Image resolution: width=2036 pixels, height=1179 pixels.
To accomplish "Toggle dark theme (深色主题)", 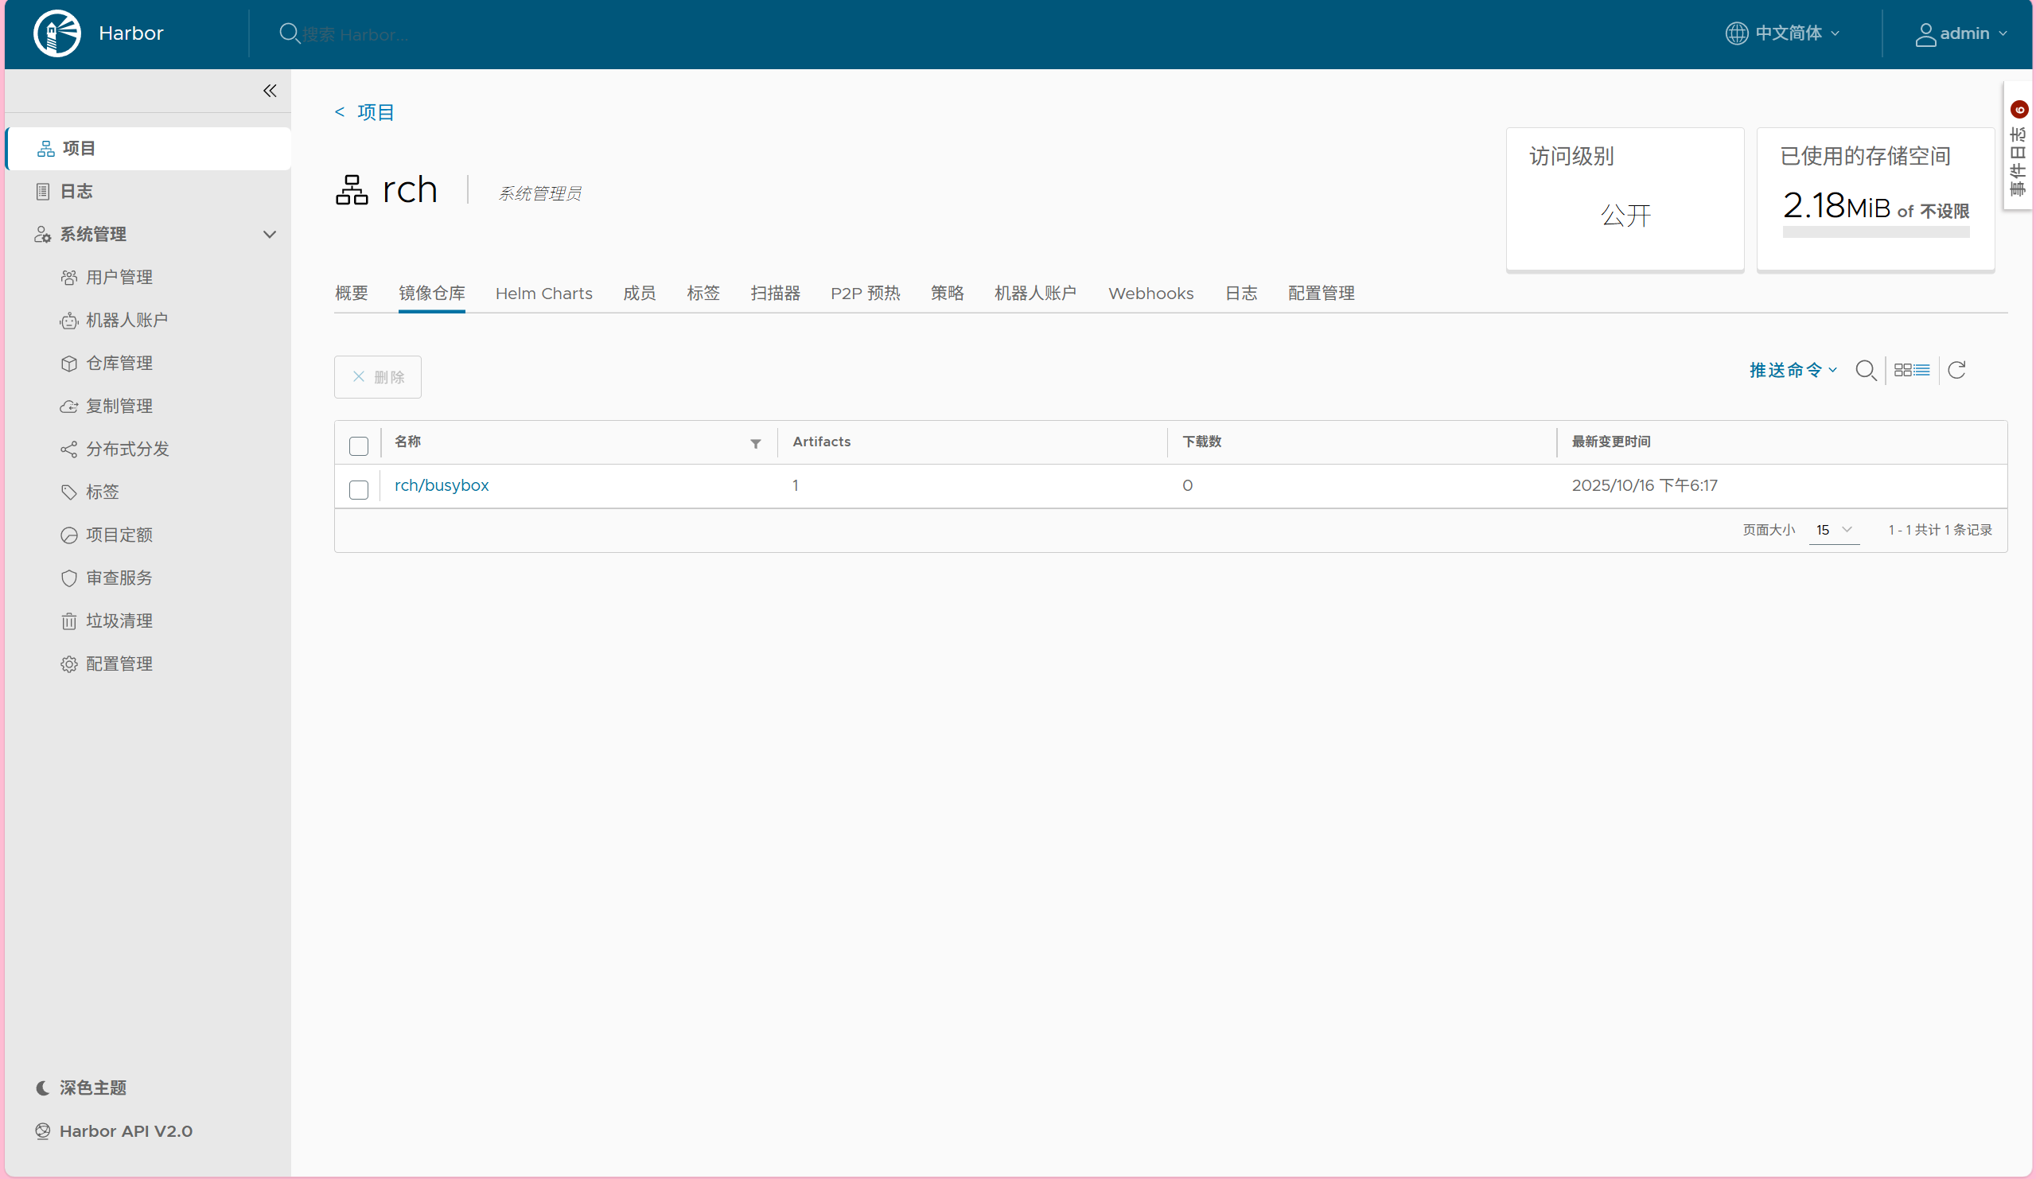I will coord(92,1088).
